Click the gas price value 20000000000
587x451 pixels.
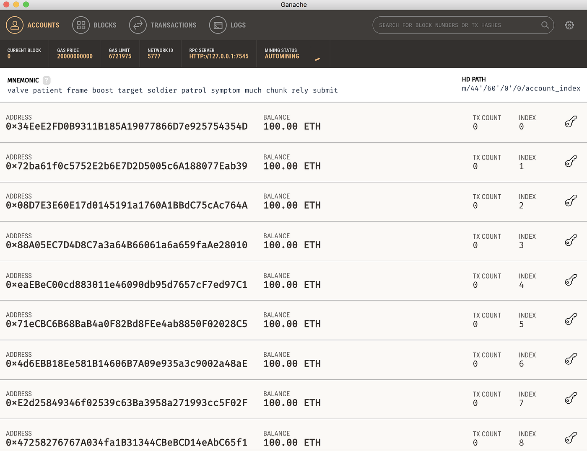tap(75, 56)
